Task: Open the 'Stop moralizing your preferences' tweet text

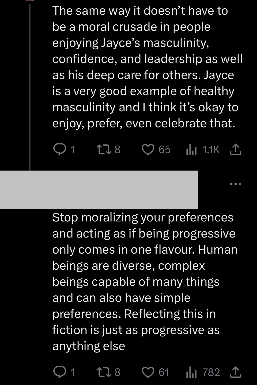Action: pos(145,282)
